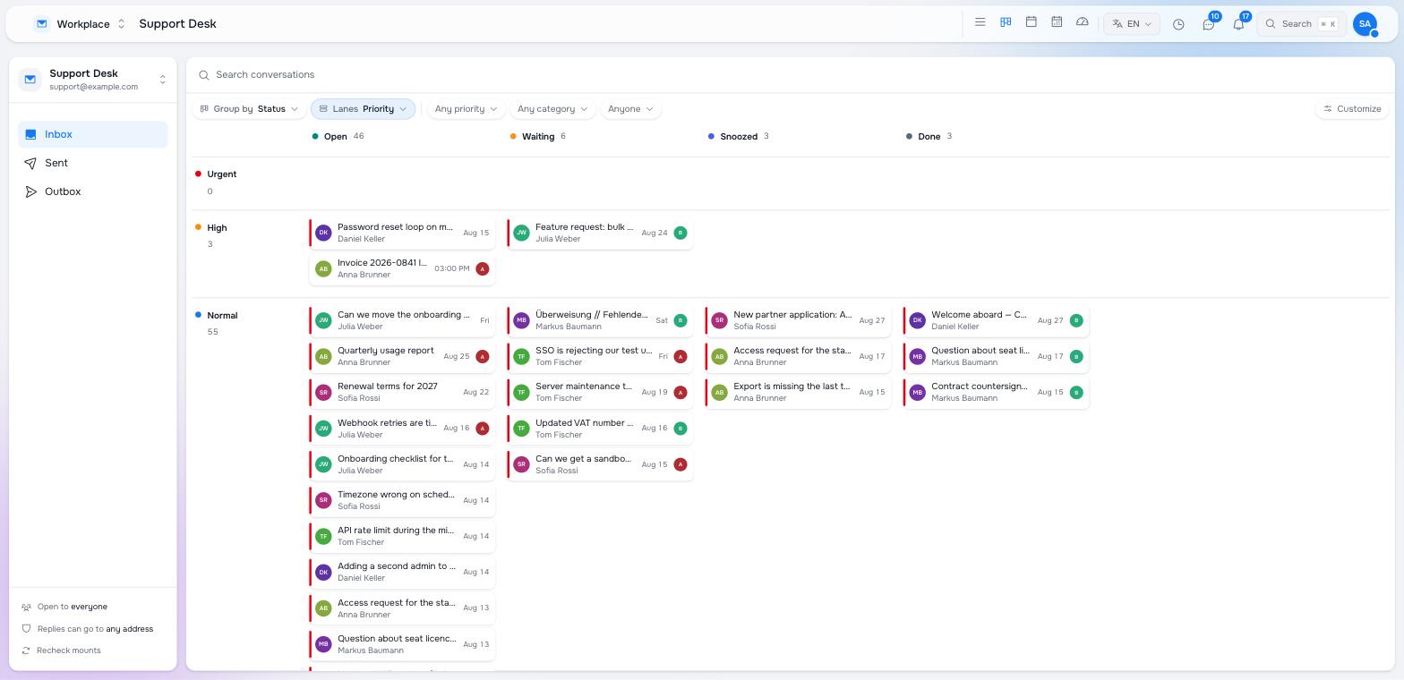Image resolution: width=1404 pixels, height=680 pixels.
Task: Click assignee badge on SSO is rejecting card
Action: [x=681, y=356]
